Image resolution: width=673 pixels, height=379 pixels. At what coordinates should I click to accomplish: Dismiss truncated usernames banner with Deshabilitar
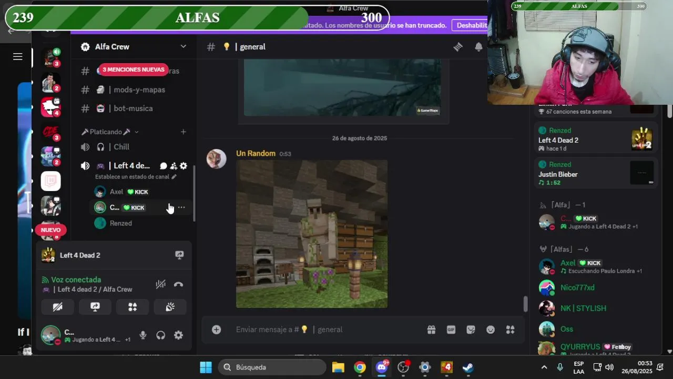point(472,25)
